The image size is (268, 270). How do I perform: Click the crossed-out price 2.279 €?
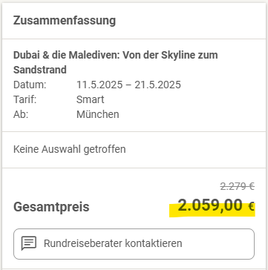pyautogui.click(x=237, y=186)
